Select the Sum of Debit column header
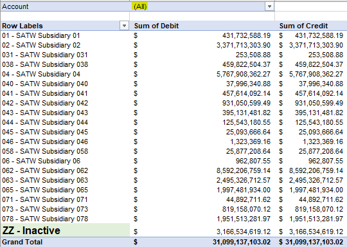Viewport: 347px width, 247px height. tap(156, 26)
